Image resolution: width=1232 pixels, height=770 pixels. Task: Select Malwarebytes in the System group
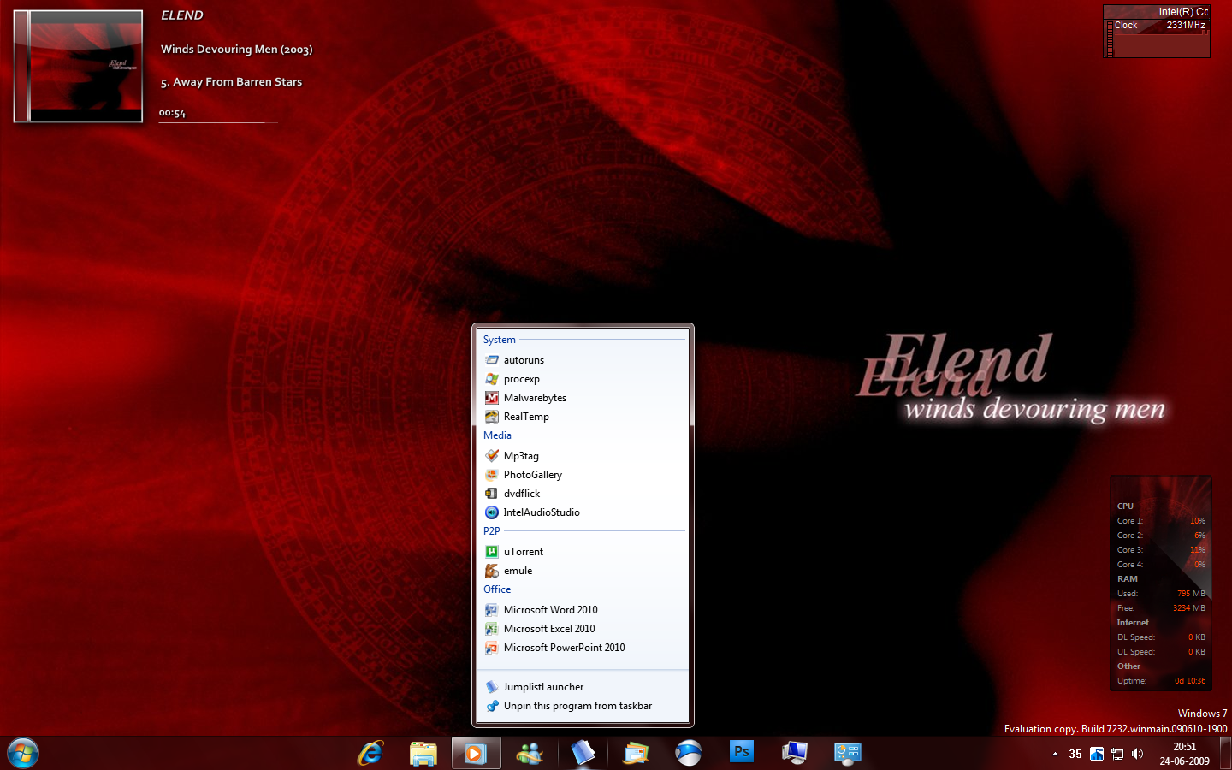tap(535, 398)
